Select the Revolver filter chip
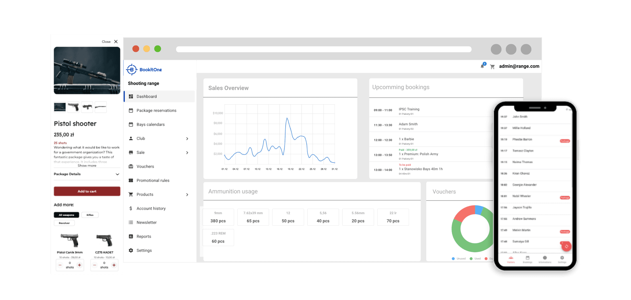The width and height of the screenshot is (631, 300). [64, 223]
